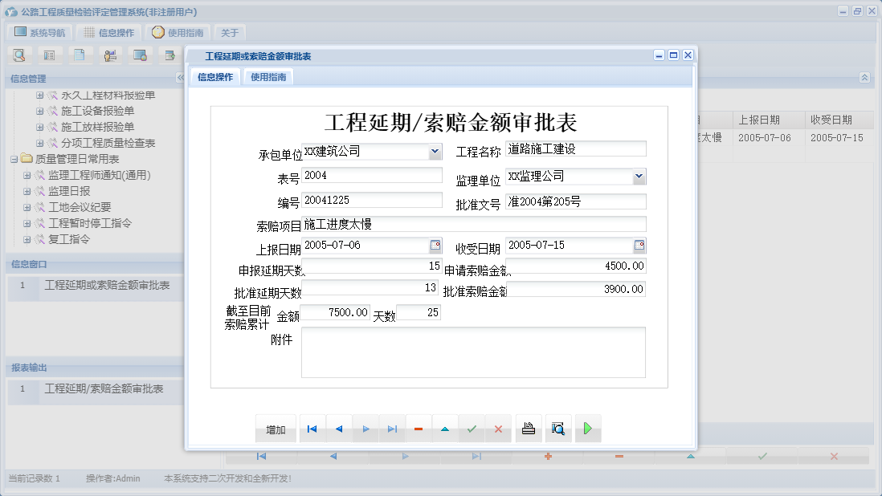Click the user management toolbar icon

pos(110,55)
